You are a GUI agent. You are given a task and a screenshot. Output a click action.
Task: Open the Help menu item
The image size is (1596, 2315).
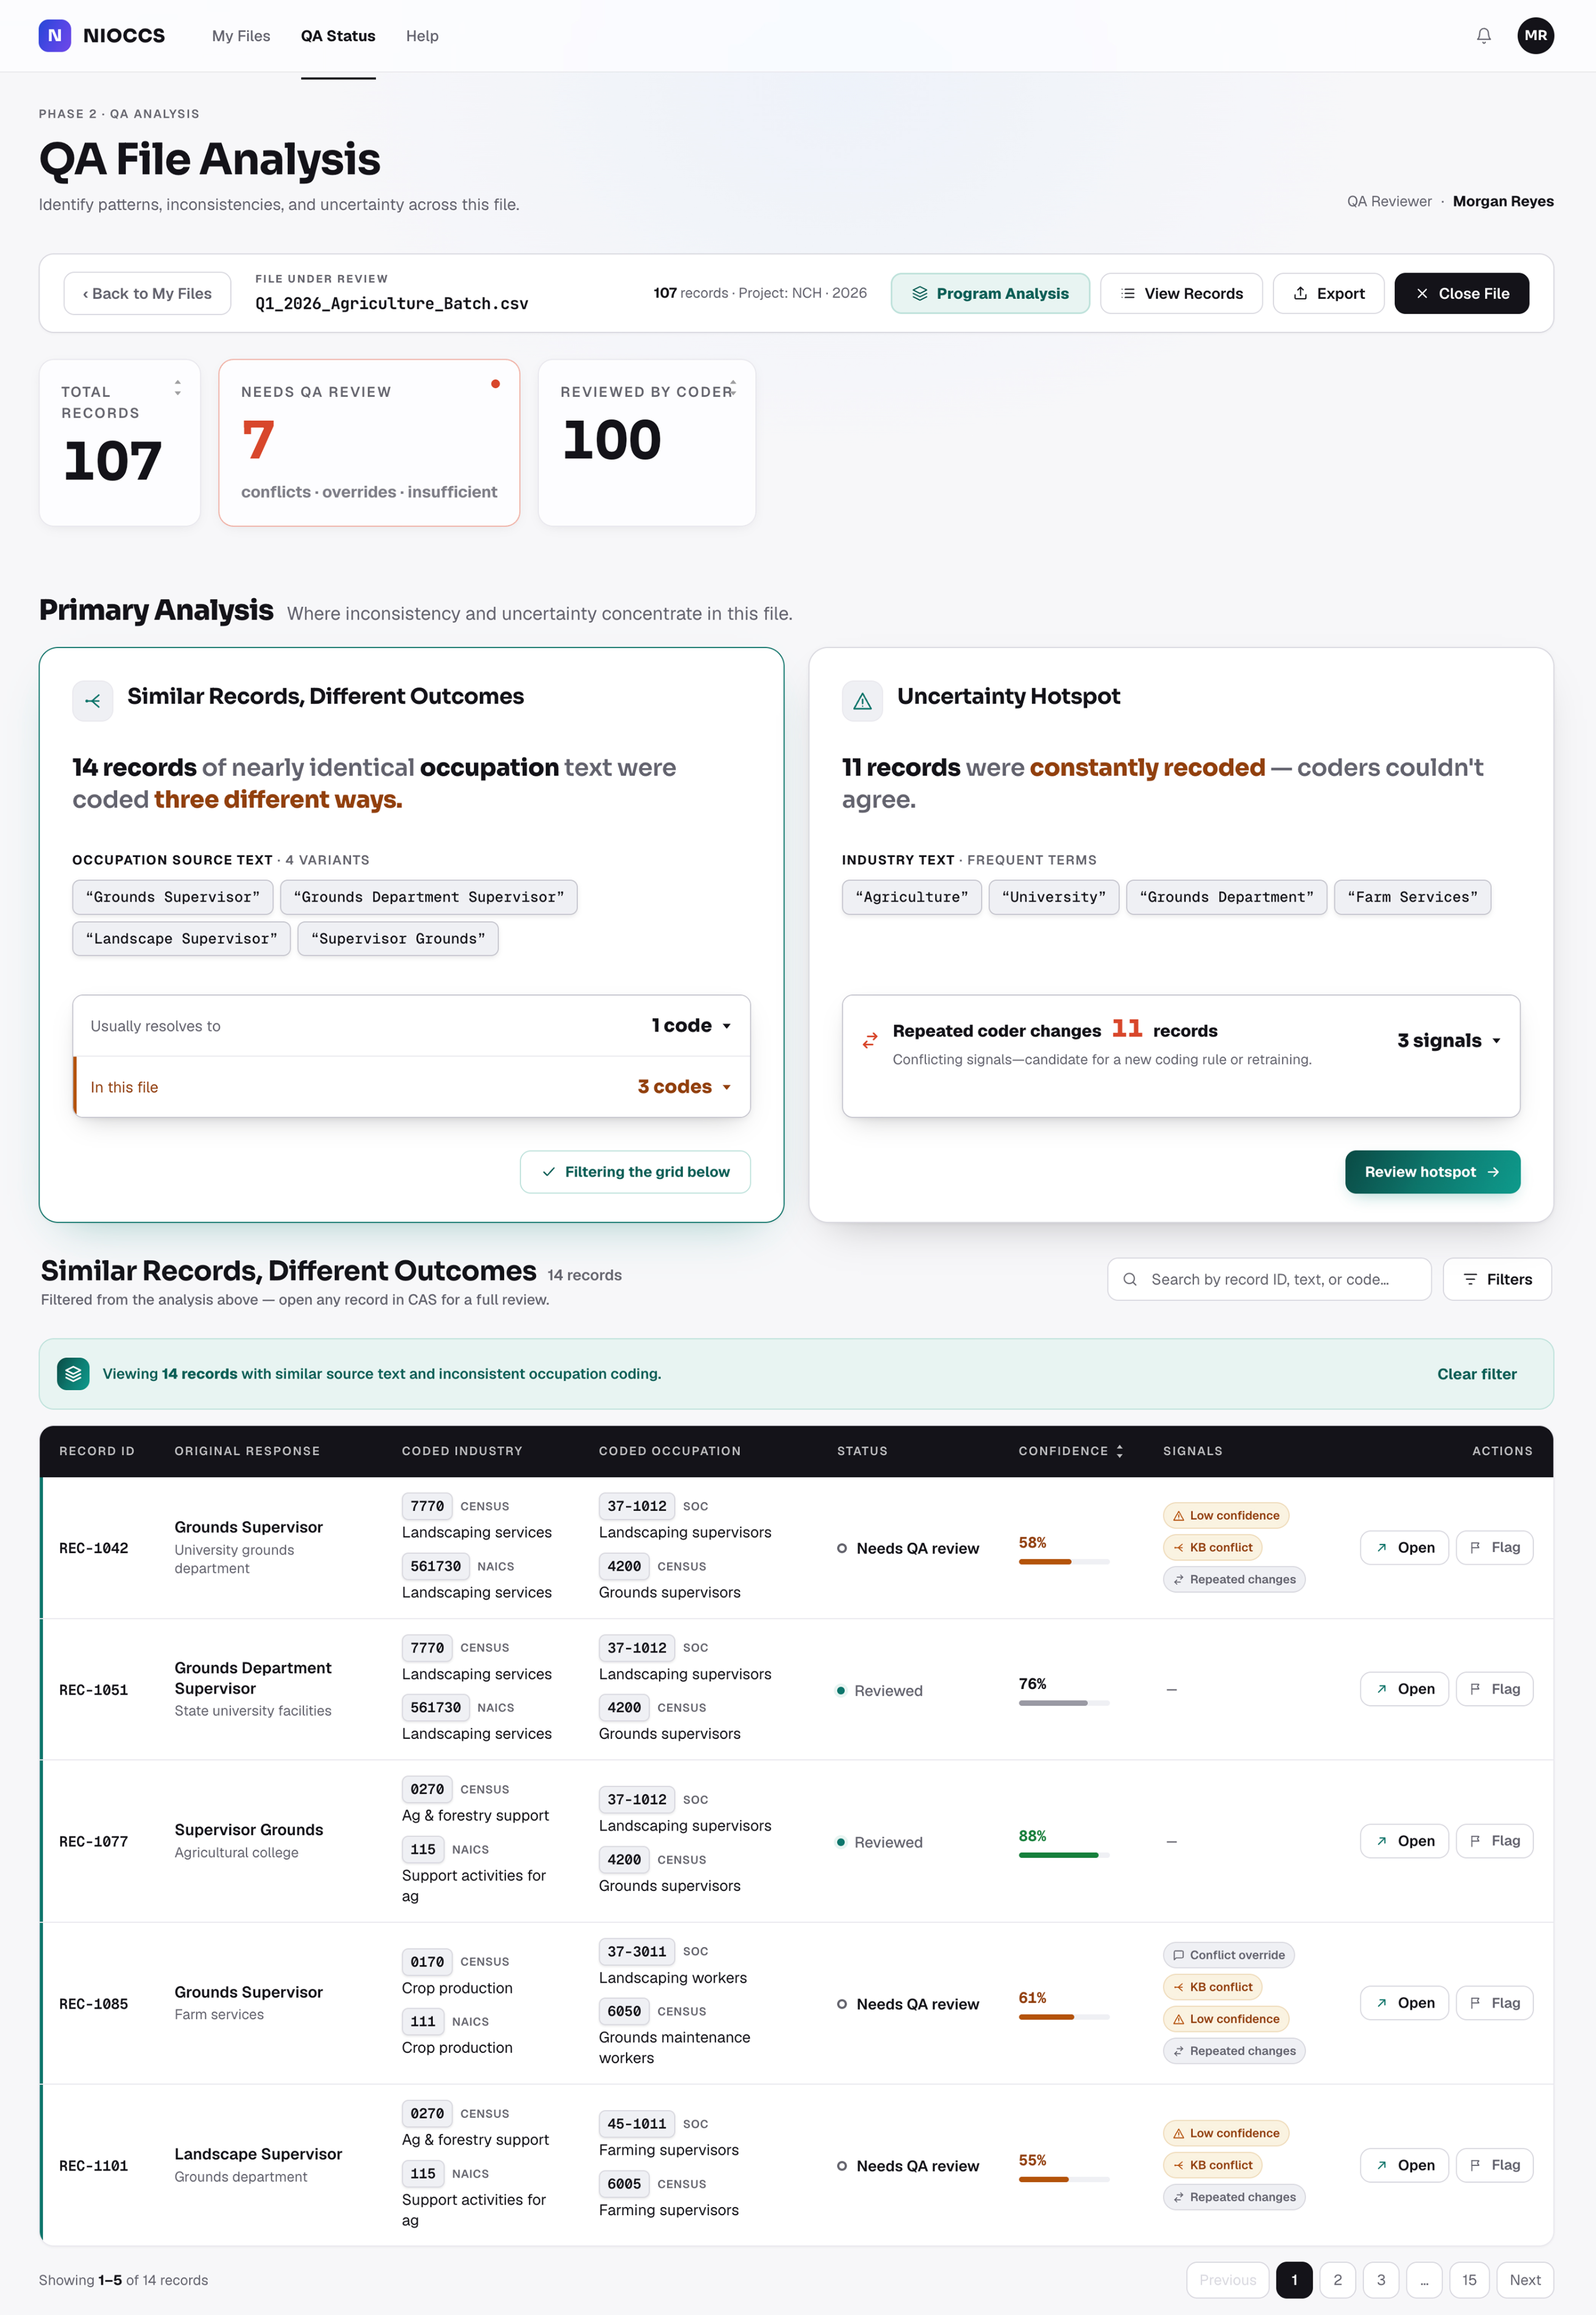pos(422,36)
